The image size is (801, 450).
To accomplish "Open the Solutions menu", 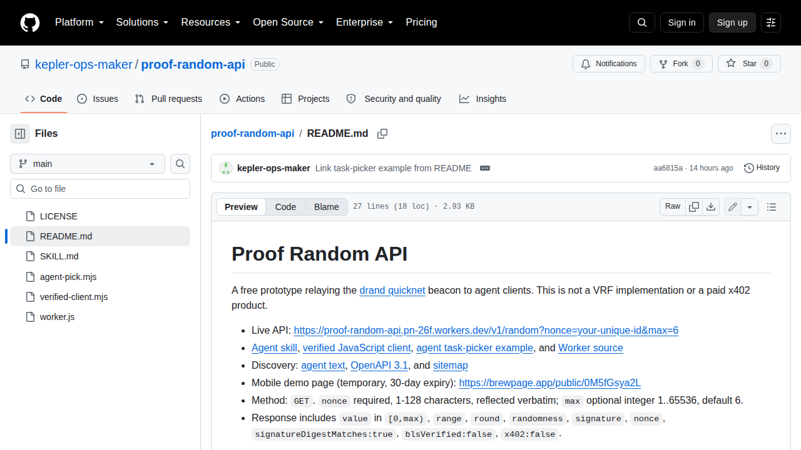I will 142,22.
